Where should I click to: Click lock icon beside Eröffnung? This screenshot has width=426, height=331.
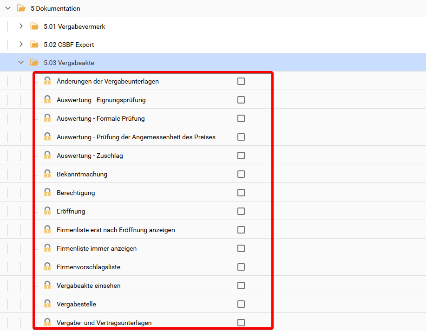coord(47,211)
